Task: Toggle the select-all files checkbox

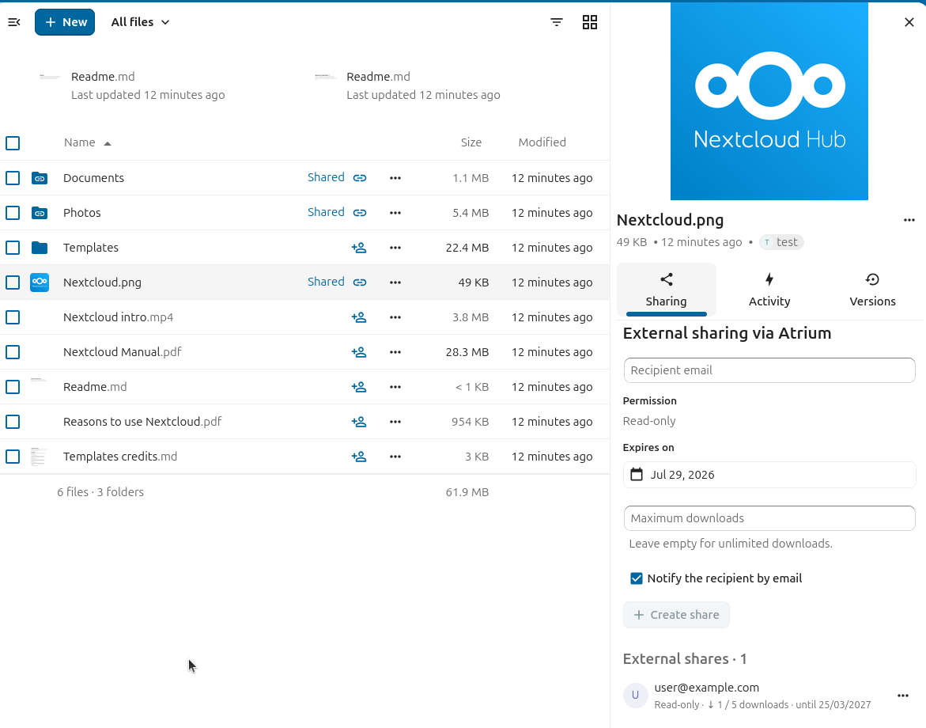Action: (13, 143)
